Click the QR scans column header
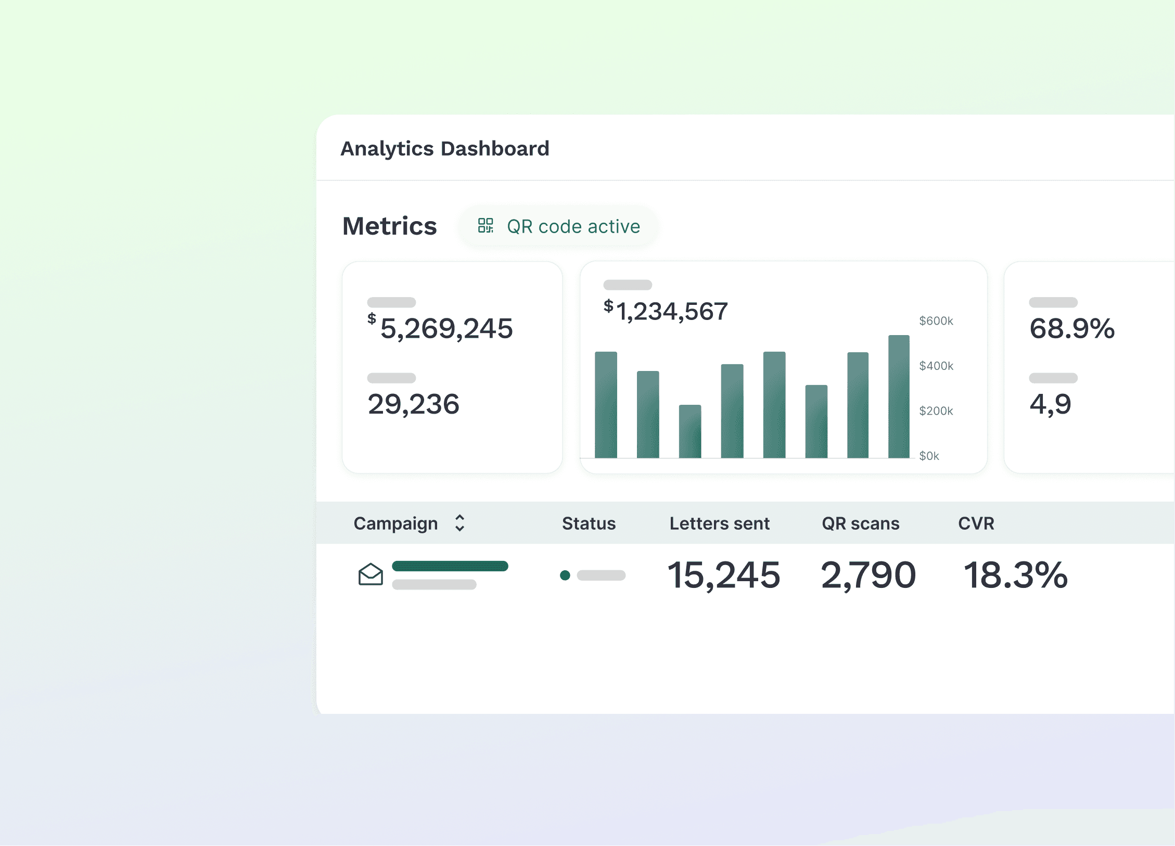 point(860,523)
